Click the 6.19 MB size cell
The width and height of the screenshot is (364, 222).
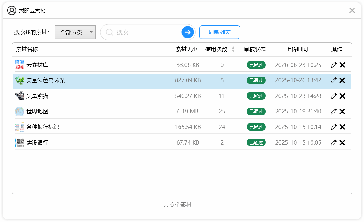coord(188,112)
